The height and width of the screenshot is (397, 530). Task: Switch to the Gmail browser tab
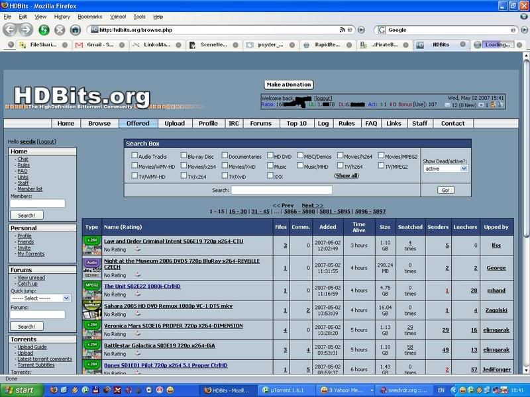click(100, 45)
